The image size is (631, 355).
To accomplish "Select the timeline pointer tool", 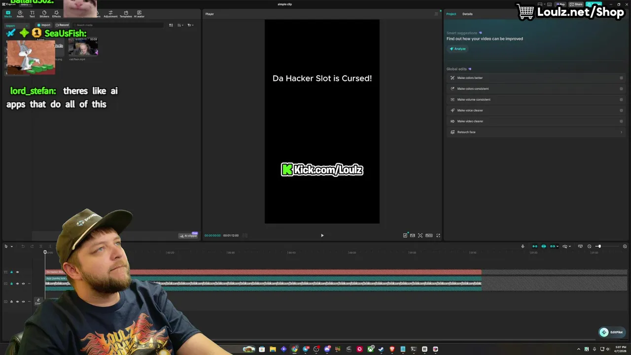I will coord(6,247).
